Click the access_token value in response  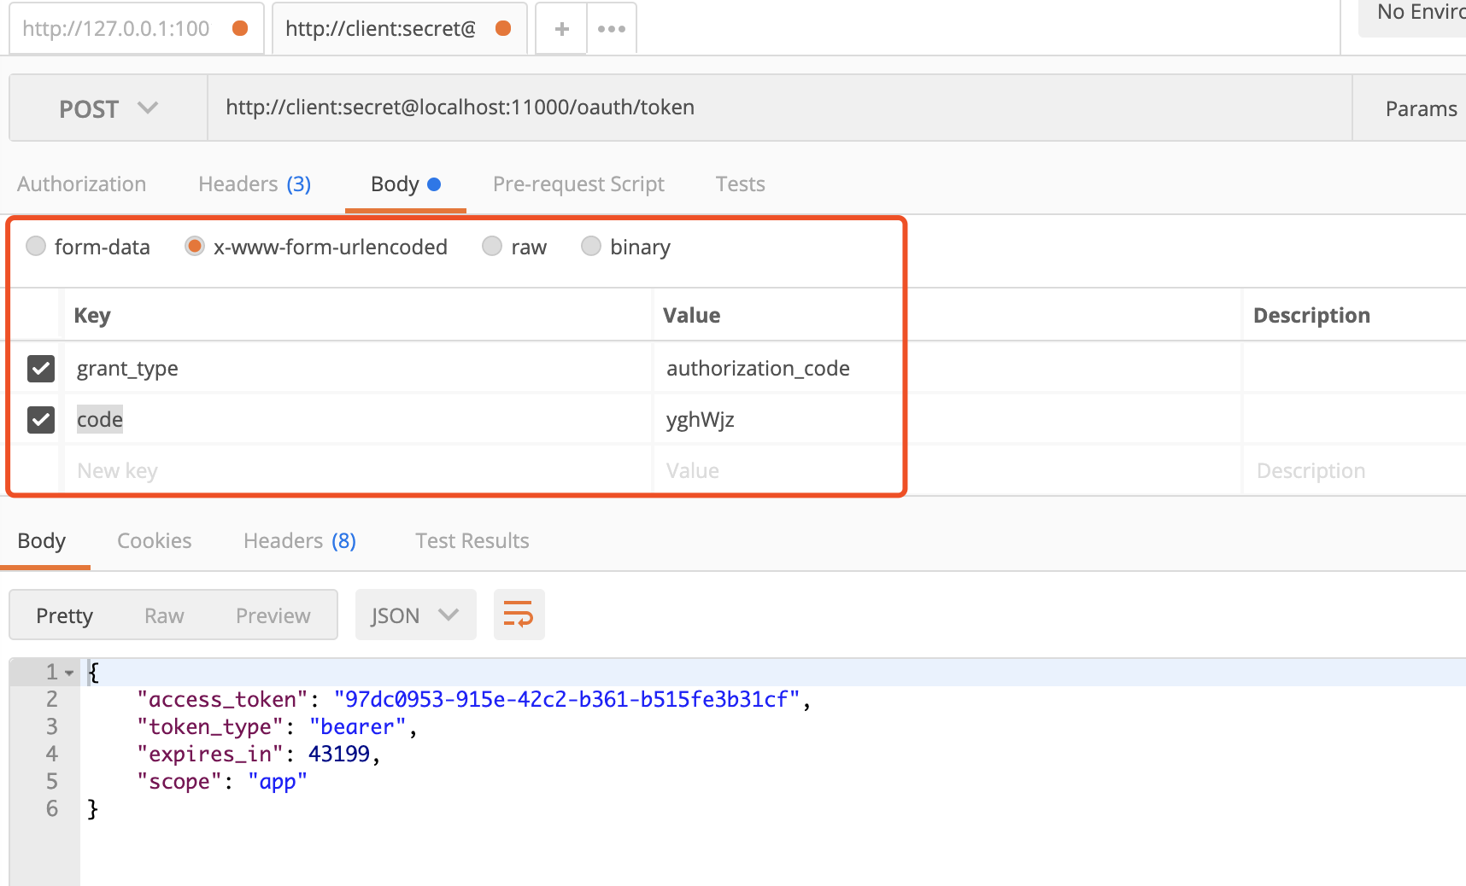(567, 700)
